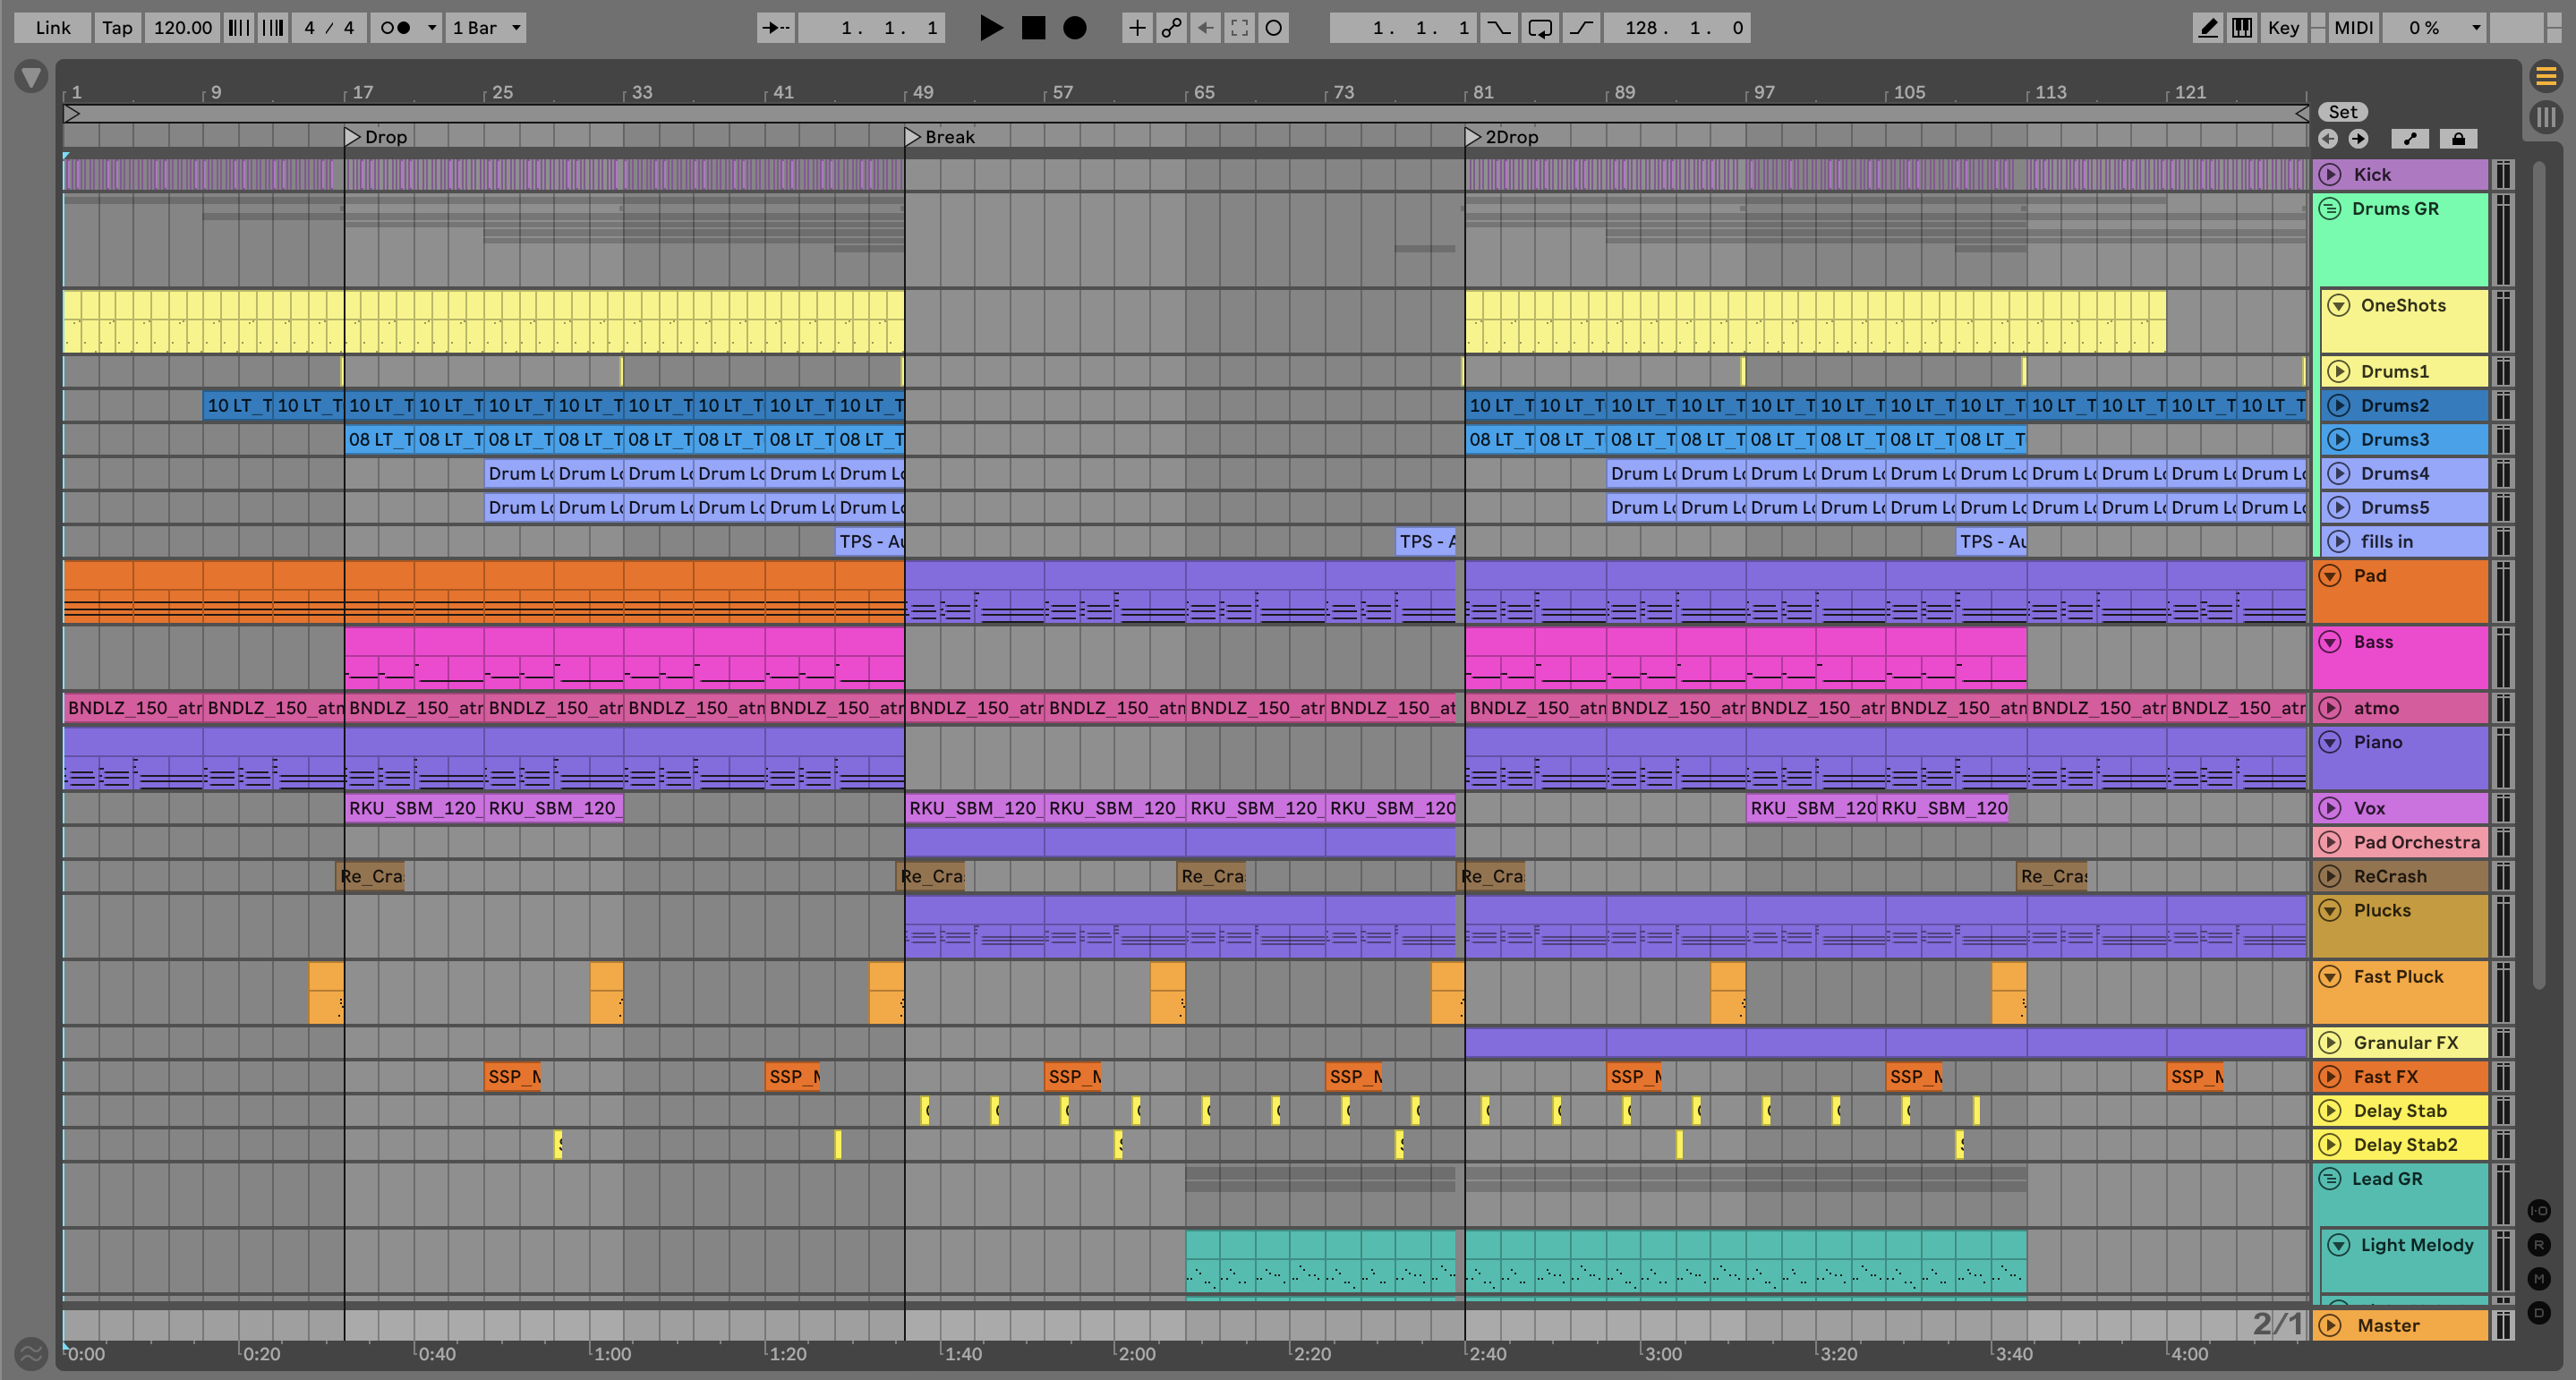Open the 1 Bar quantization dropdown
The width and height of the screenshot is (2576, 1380).
[x=486, y=28]
